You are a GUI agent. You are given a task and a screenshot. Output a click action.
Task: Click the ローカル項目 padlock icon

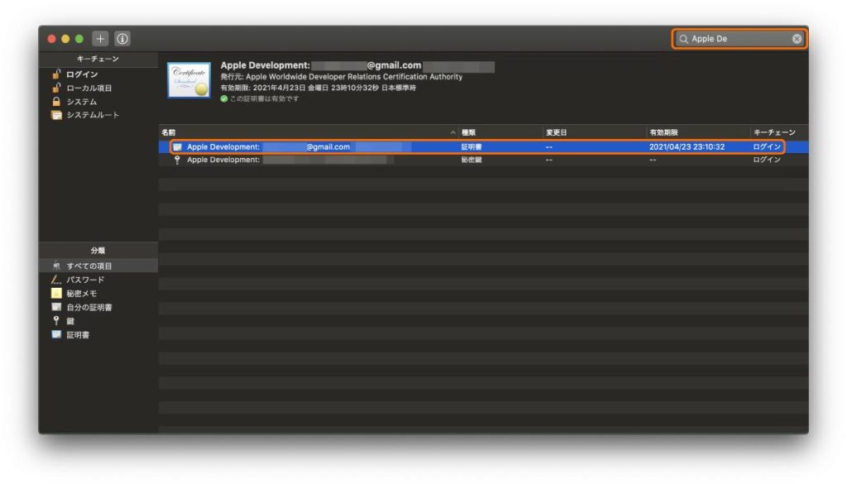click(x=56, y=88)
